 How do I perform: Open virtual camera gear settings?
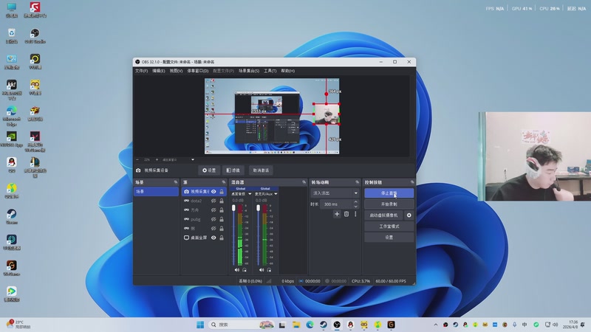[x=409, y=215]
